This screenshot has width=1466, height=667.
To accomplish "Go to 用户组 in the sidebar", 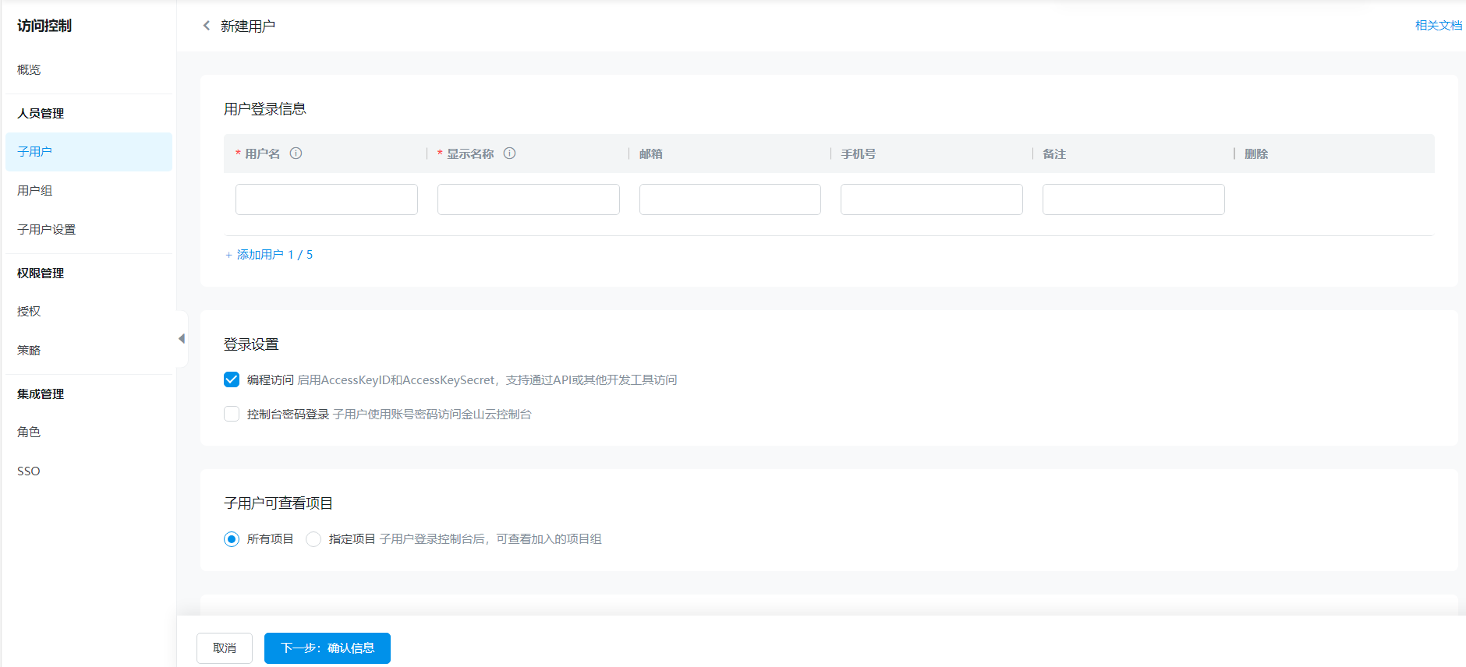I will click(35, 191).
